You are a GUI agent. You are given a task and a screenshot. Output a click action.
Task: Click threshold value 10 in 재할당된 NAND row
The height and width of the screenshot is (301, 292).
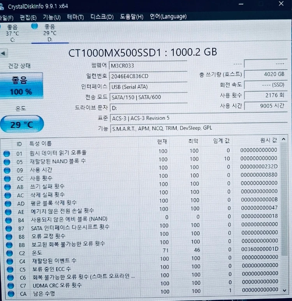coord(227,159)
